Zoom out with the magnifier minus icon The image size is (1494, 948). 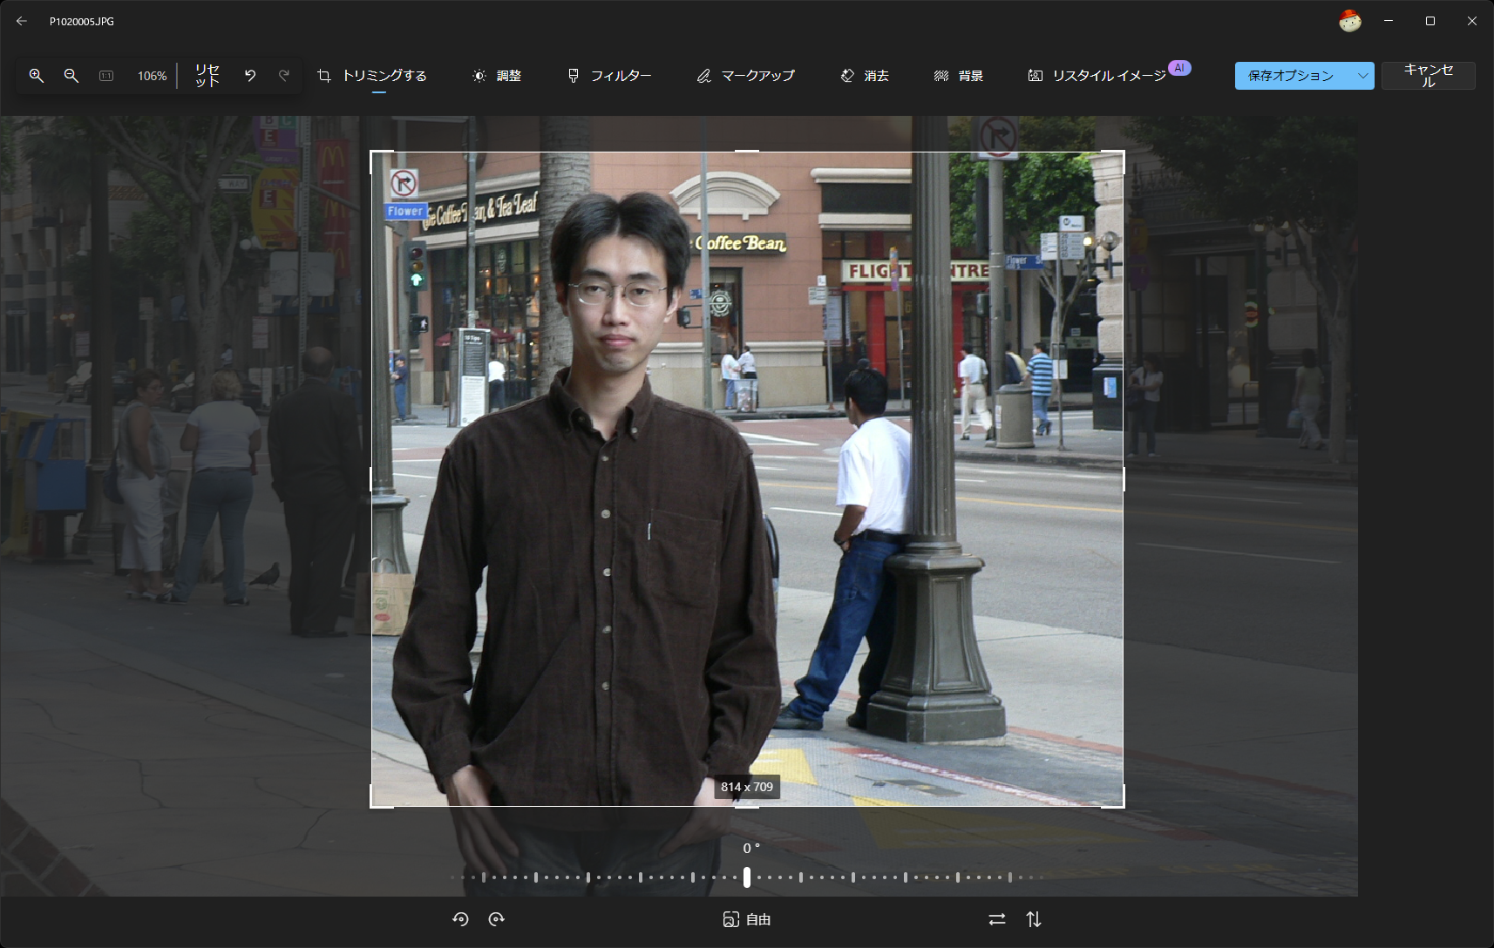(x=71, y=76)
